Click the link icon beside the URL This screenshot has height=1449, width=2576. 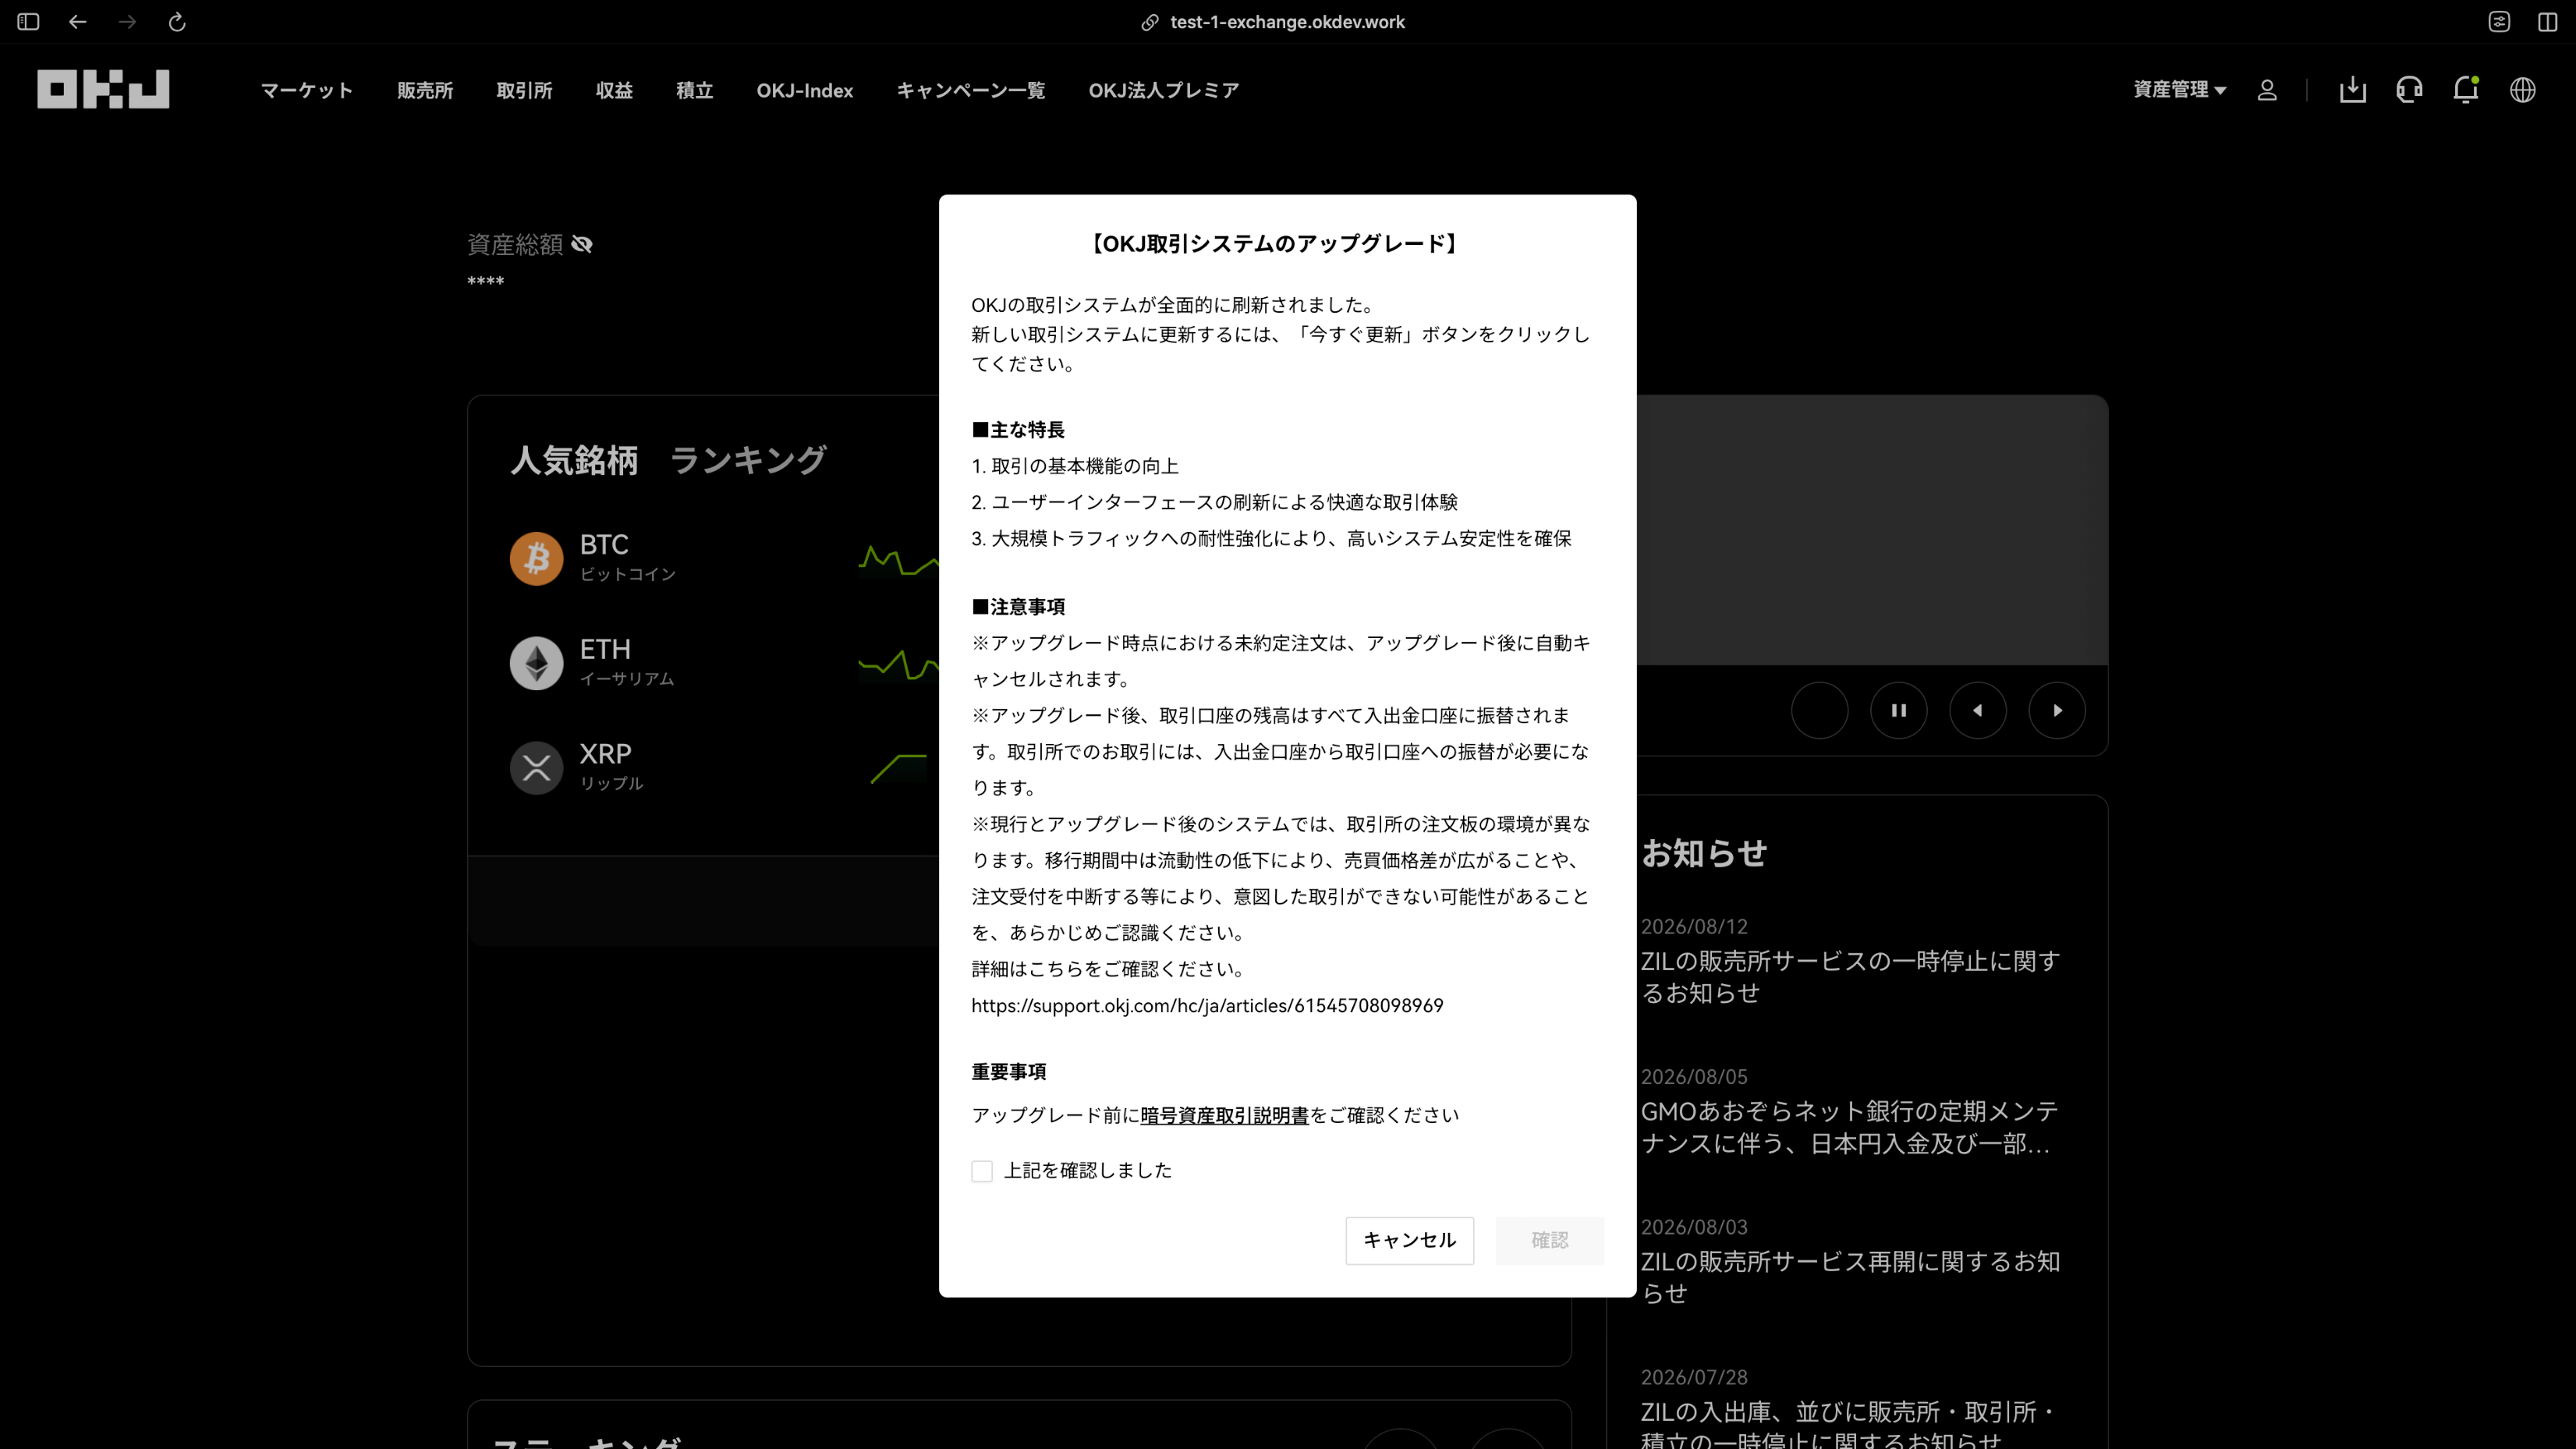[x=1150, y=22]
